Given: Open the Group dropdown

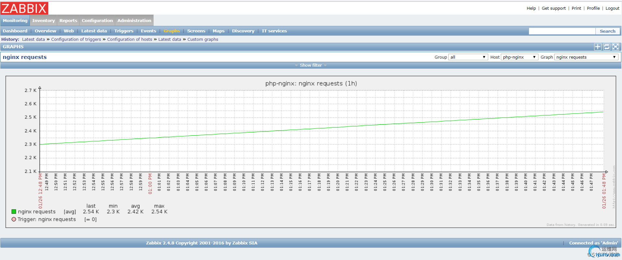Looking at the screenshot, I should [x=468, y=57].
